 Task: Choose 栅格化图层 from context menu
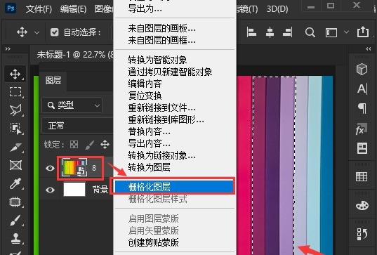pyautogui.click(x=175, y=187)
